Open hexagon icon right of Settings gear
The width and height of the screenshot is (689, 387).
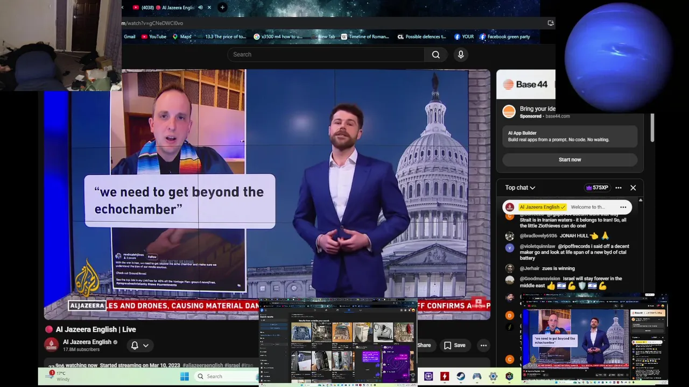click(509, 376)
